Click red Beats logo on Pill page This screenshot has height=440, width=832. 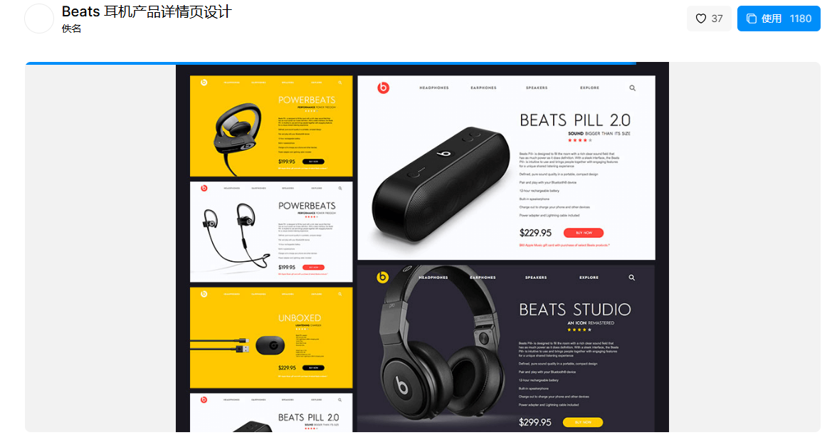point(383,88)
